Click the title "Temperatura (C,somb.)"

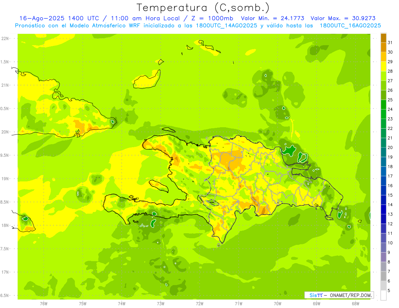click(x=203, y=8)
